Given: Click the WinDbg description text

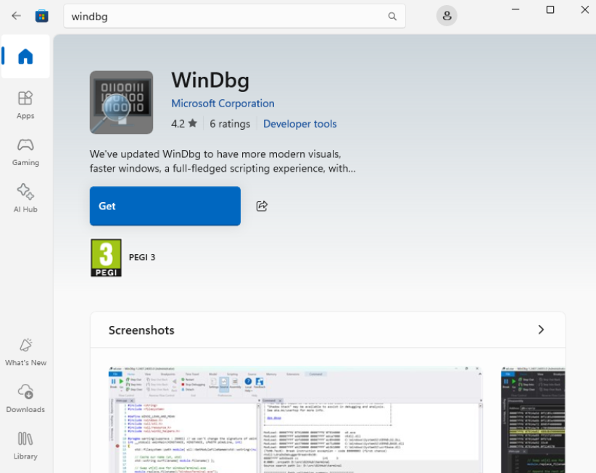Looking at the screenshot, I should point(223,162).
